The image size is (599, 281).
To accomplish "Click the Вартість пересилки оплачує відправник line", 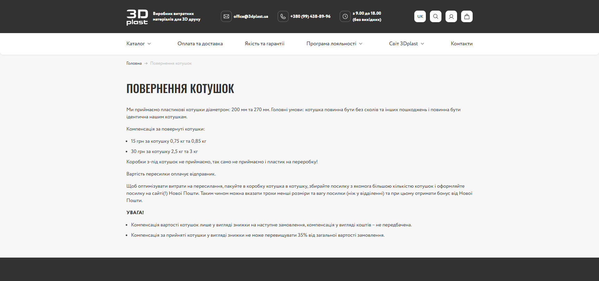I will [171, 174].
